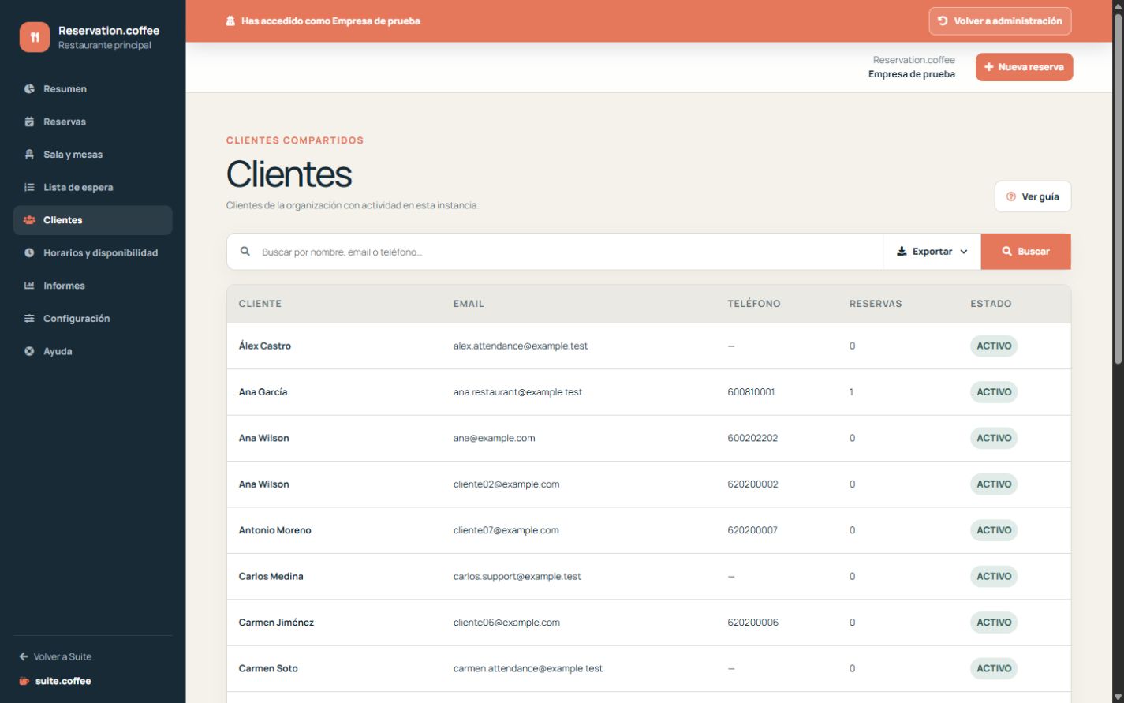Click the Informes chart icon
Viewport: 1124px width, 703px height.
point(29,286)
